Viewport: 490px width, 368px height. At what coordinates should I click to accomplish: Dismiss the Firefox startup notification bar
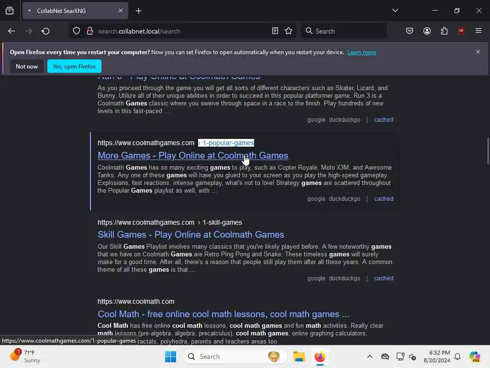point(478,52)
